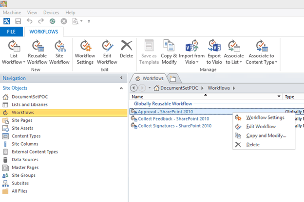Viewport: 304px width, 202px height.
Task: Select Master Pages in Site Objects
Action: pos(25,168)
